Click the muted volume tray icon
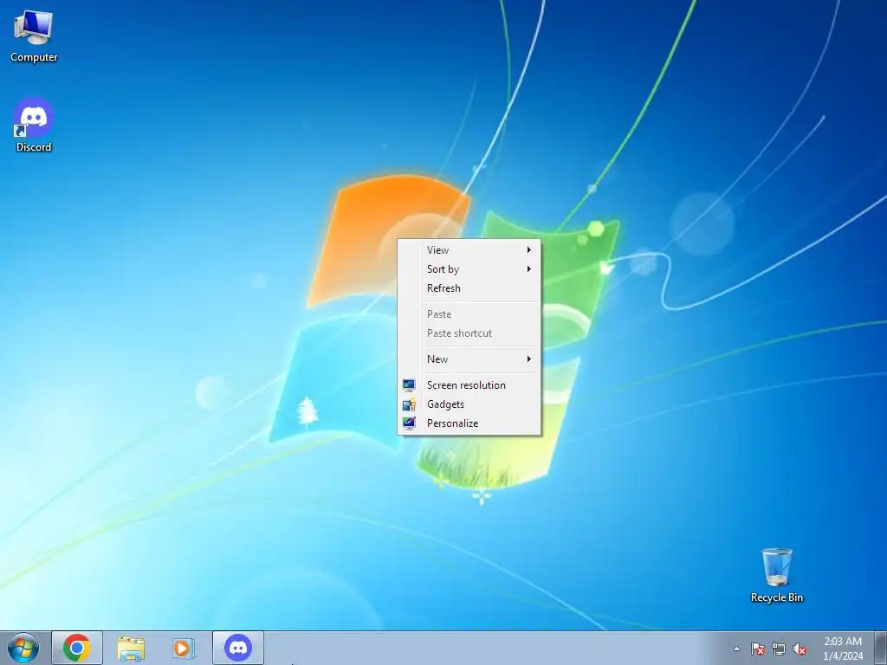The width and height of the screenshot is (887, 665). [800, 649]
